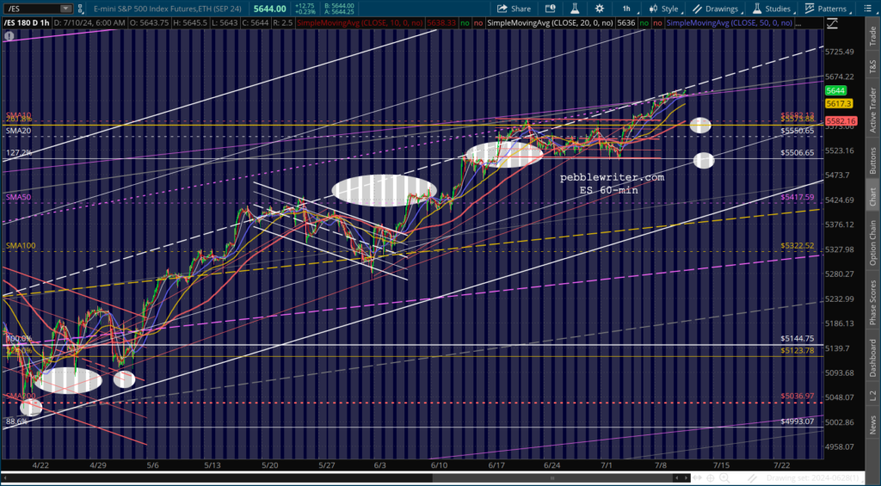Click the $5036.97 price level label
This screenshot has height=486, width=881.
[798, 396]
